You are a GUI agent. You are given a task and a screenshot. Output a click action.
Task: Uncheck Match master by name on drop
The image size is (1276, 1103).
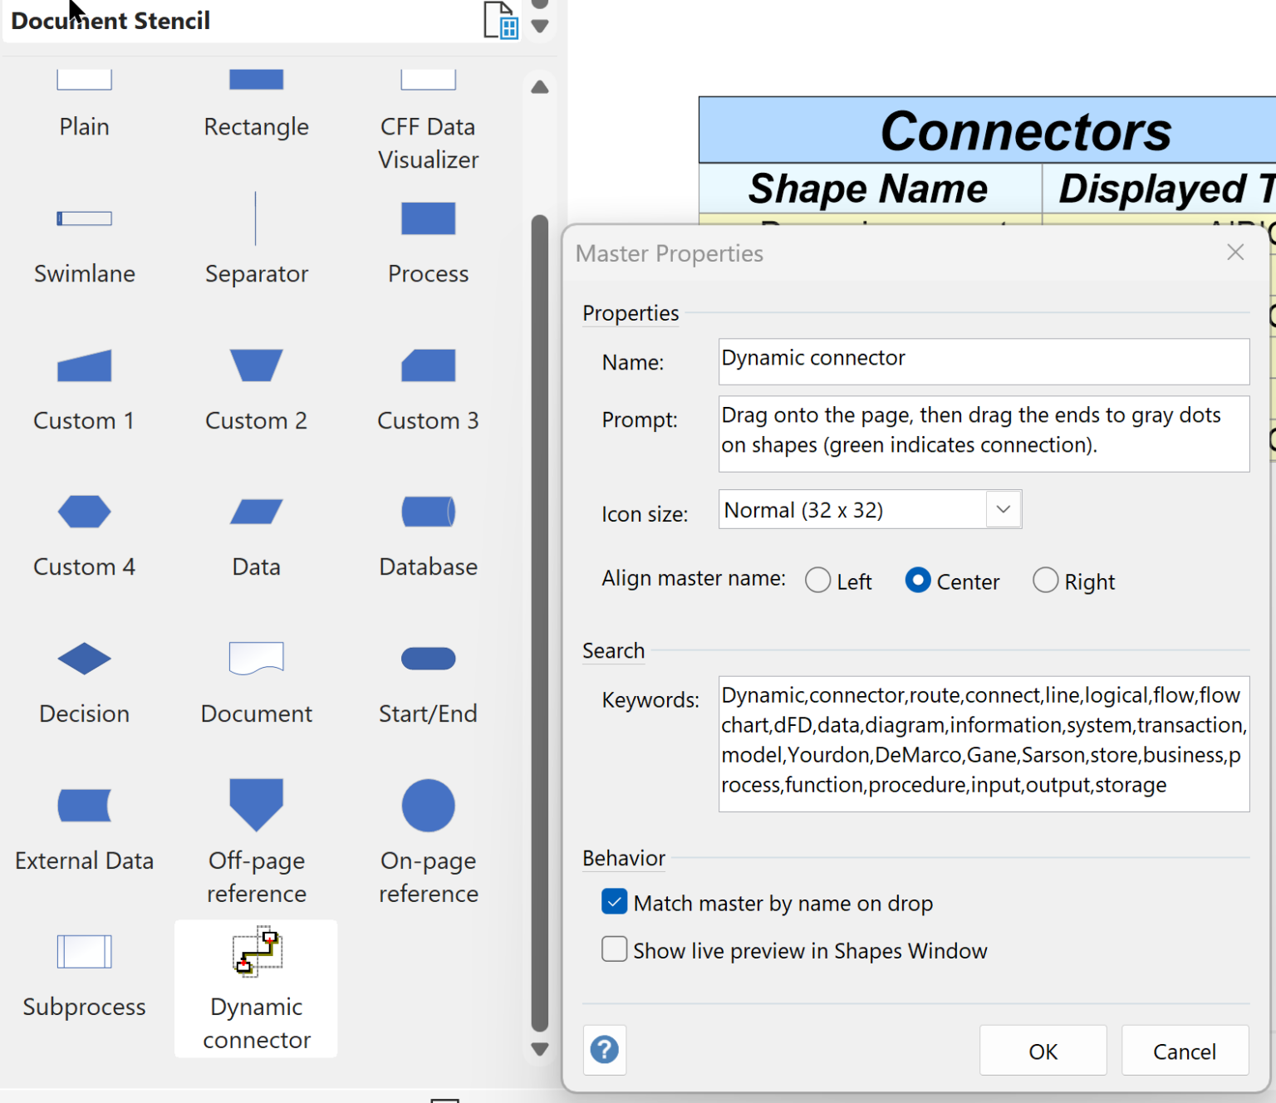click(614, 901)
